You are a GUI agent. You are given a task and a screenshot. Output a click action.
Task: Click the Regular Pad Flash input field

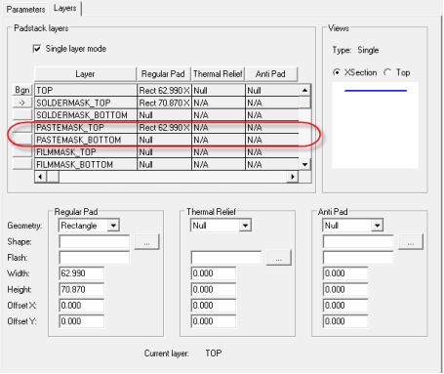pyautogui.click(x=95, y=258)
